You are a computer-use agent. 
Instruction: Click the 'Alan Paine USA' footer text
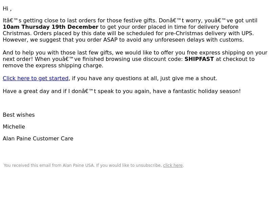pos(79,165)
